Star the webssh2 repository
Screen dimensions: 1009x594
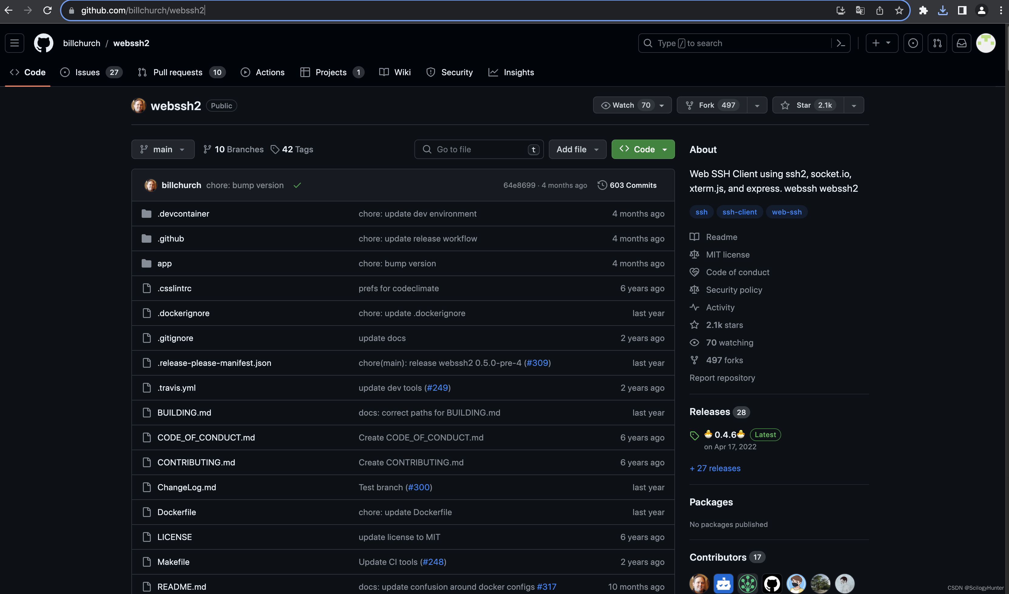pos(808,105)
